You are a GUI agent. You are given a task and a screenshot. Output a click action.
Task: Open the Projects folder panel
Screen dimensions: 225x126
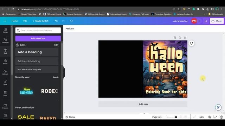click(5, 106)
